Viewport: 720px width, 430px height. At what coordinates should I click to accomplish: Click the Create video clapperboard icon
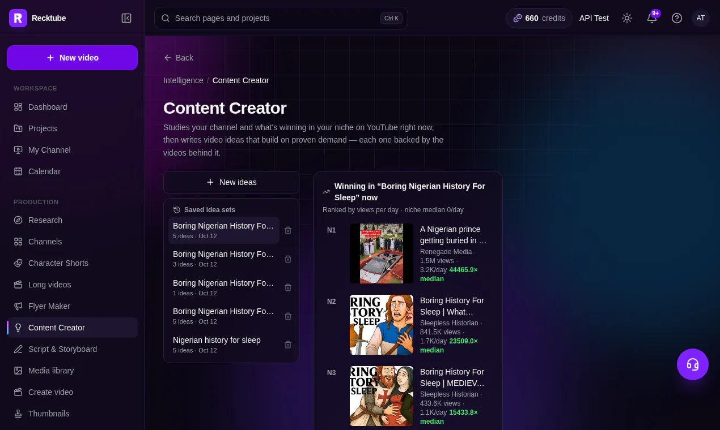[18, 392]
